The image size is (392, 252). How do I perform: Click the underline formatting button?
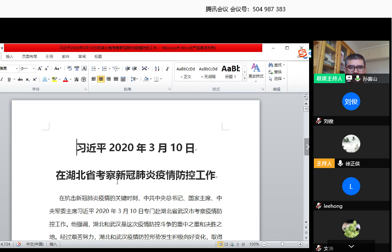[9, 79]
